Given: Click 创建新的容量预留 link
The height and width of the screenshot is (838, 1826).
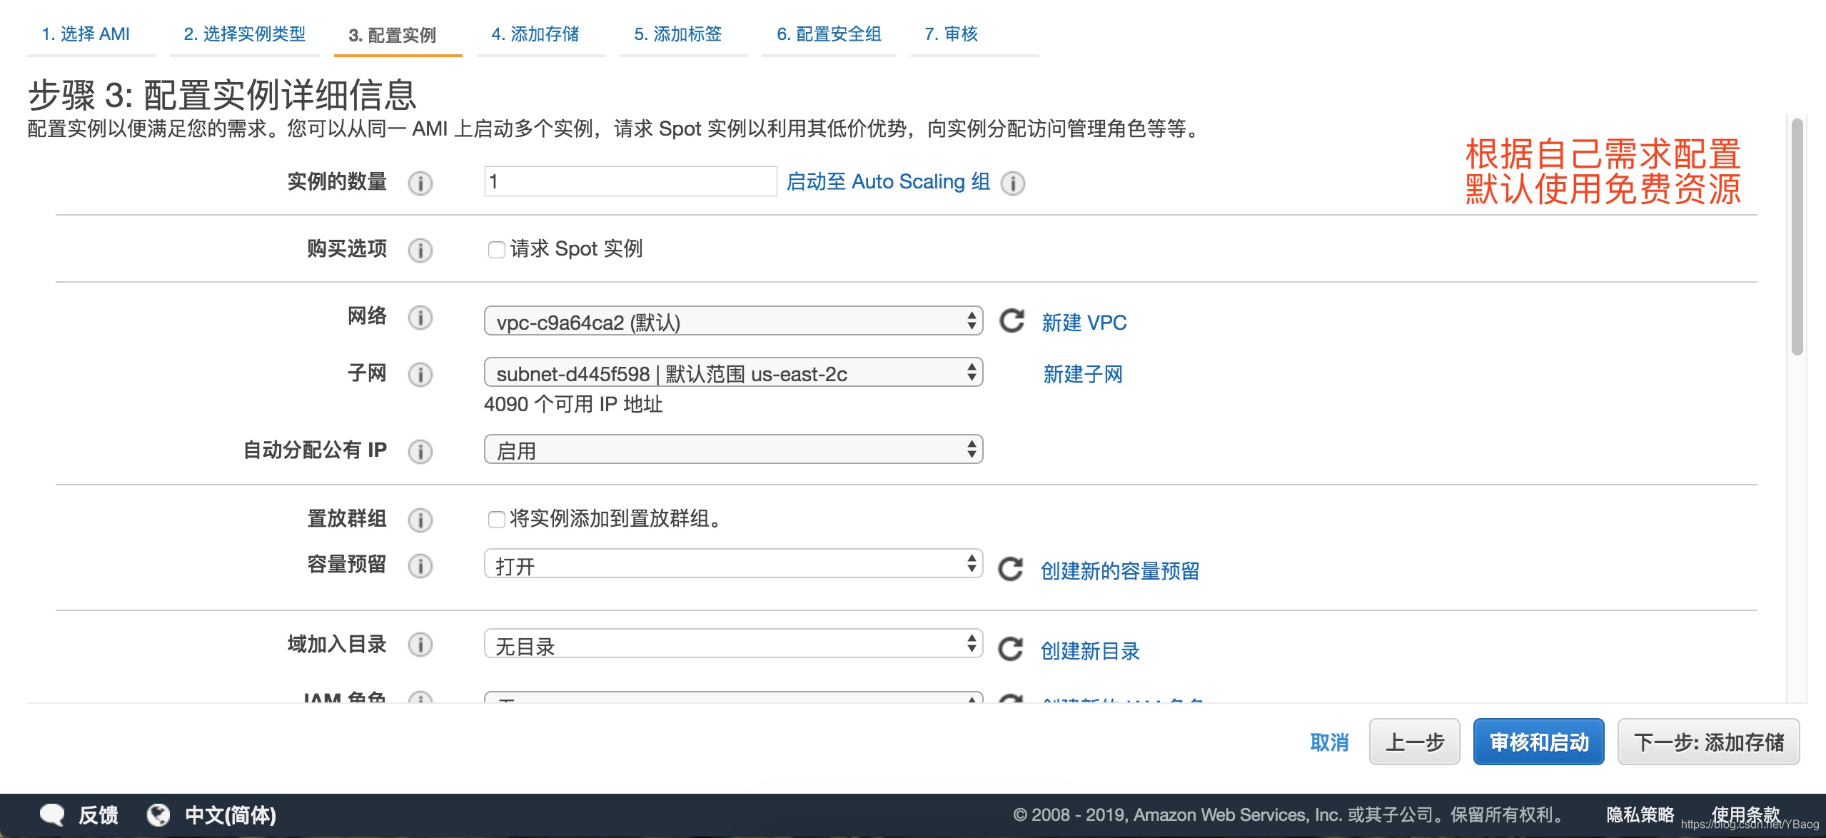Looking at the screenshot, I should pyautogui.click(x=1120, y=571).
